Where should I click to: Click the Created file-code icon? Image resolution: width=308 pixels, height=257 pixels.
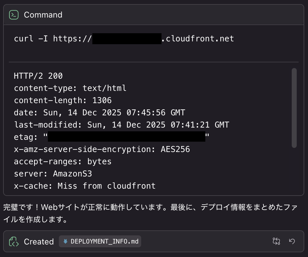pyautogui.click(x=14, y=242)
